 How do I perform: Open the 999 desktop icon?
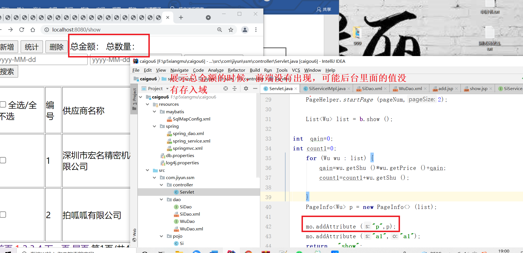tap(357, 36)
